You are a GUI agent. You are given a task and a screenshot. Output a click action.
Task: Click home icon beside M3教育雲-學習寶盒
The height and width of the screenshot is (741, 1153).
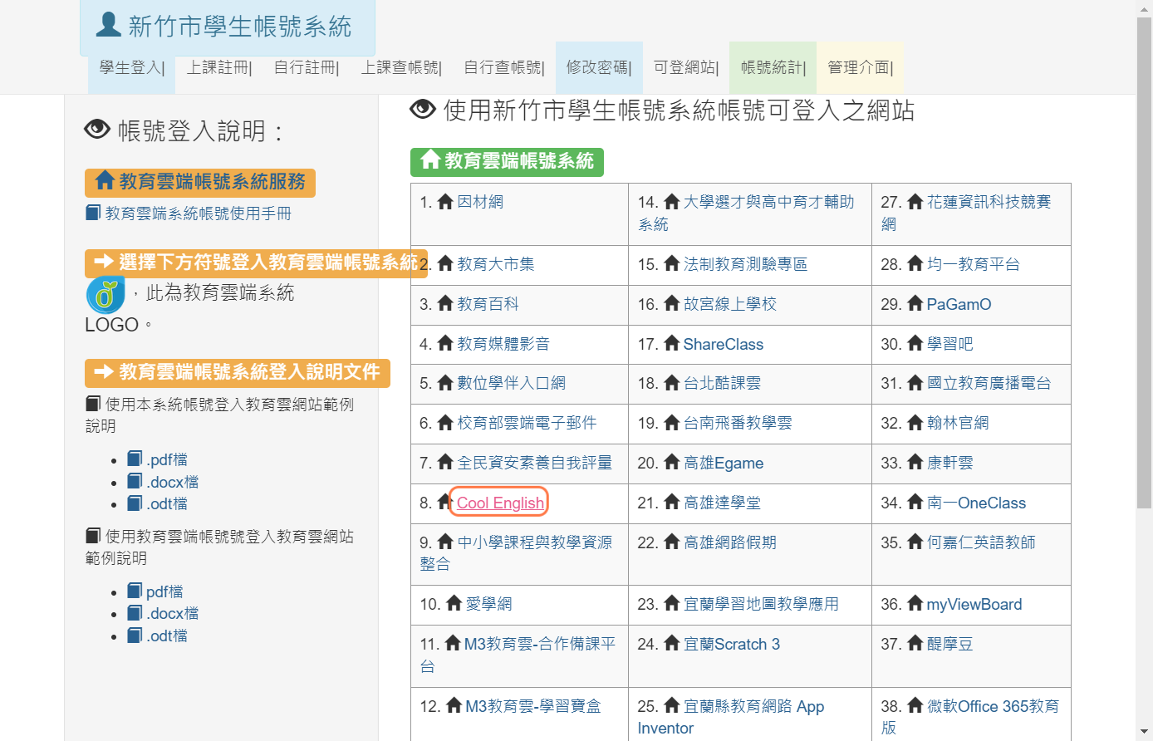pyautogui.click(x=454, y=705)
